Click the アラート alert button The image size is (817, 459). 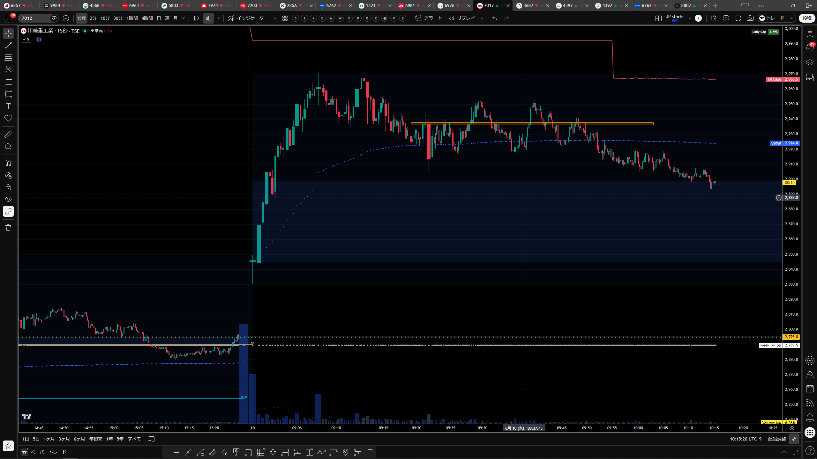coord(429,18)
